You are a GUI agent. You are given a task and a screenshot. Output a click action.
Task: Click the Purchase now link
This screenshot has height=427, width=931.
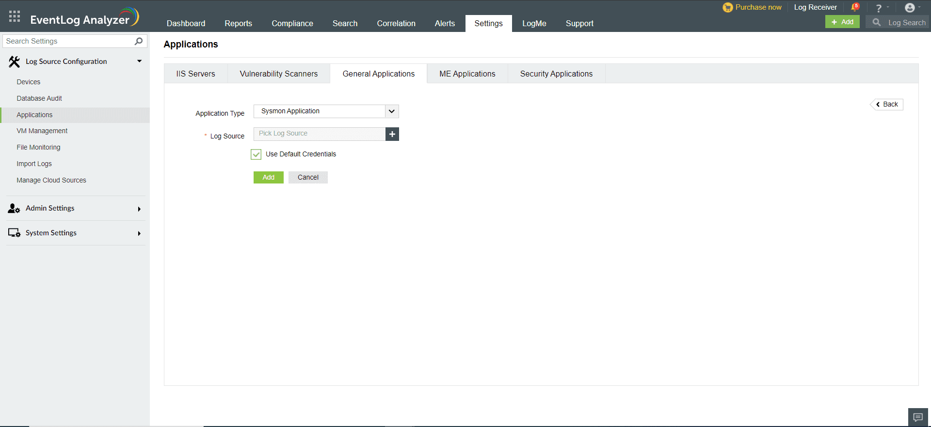click(758, 7)
